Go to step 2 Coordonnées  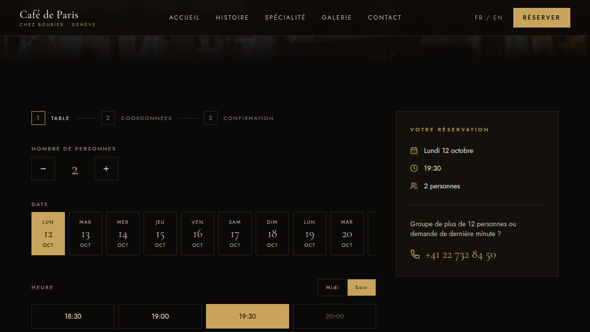click(137, 118)
